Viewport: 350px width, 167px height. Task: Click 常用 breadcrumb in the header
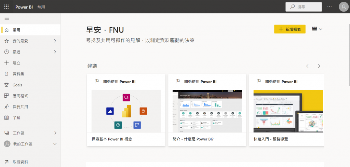(41, 7)
